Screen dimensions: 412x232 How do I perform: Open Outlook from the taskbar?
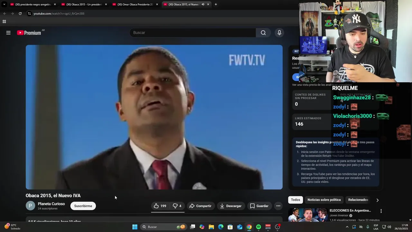(239, 227)
